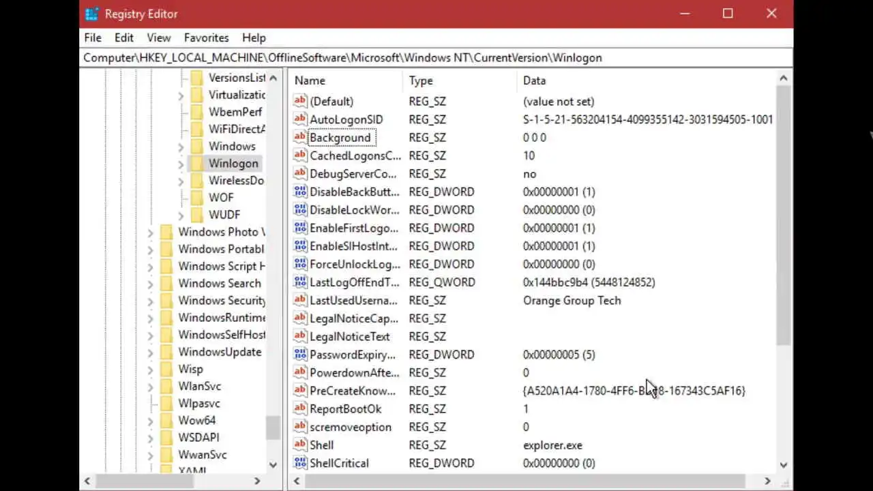Click the registry path address bar

coord(436,57)
